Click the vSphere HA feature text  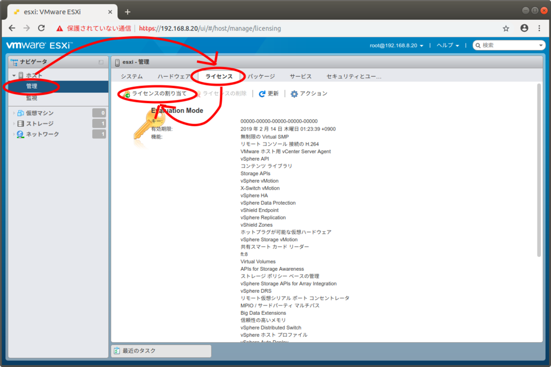coord(254,196)
